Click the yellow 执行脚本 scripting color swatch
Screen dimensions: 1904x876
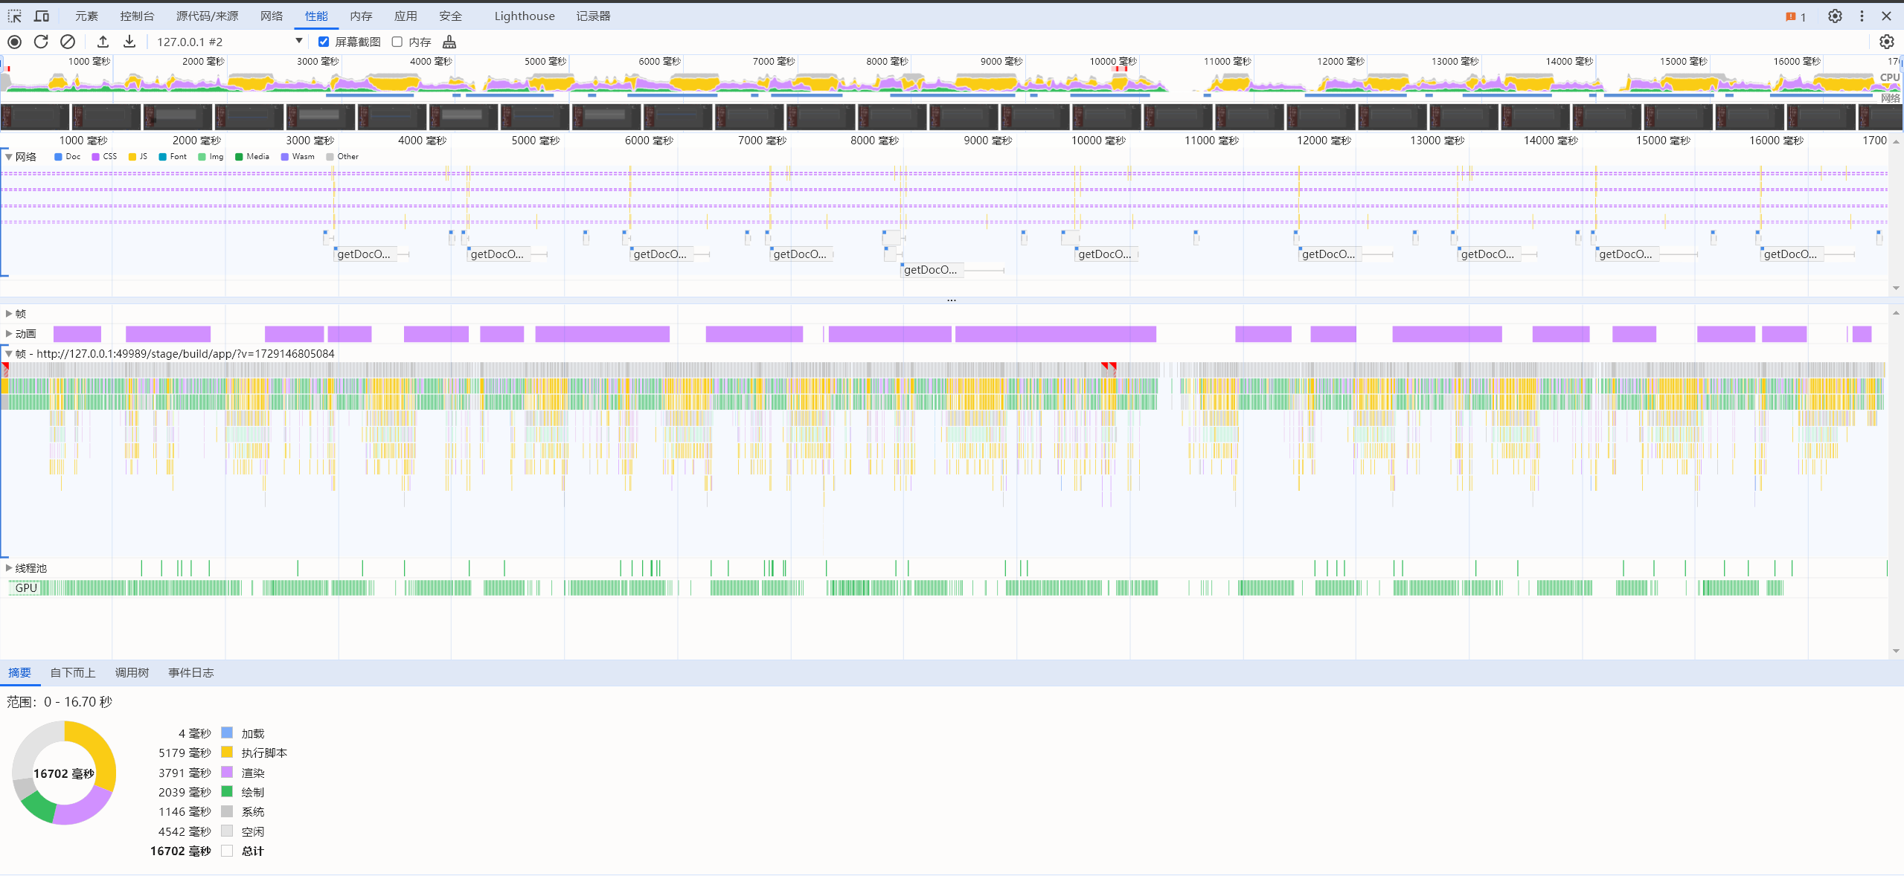227,753
